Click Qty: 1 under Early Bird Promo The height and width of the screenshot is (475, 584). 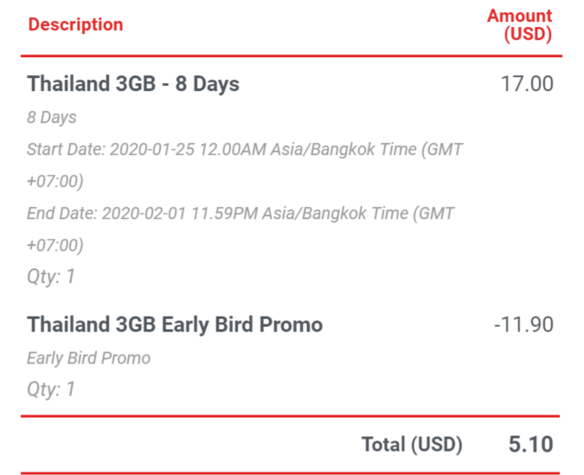[51, 389]
